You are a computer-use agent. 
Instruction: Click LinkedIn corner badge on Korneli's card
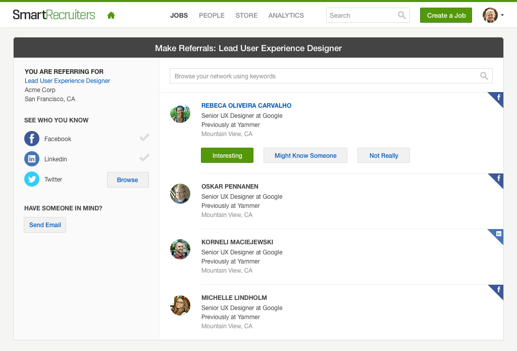click(x=497, y=235)
